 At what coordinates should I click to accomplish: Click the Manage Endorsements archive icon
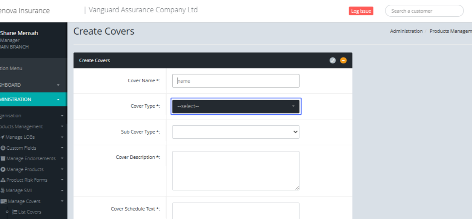tap(3, 159)
